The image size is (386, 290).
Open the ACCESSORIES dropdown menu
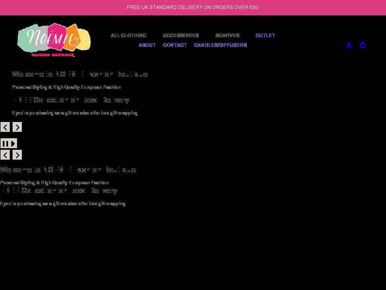[181, 35]
